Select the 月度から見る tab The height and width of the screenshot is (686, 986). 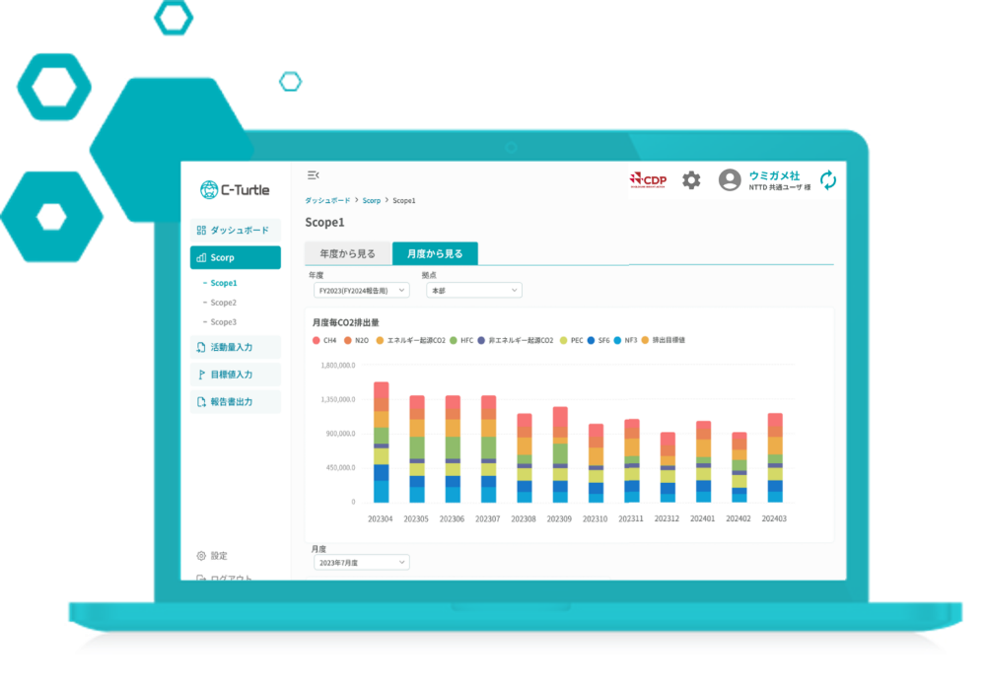(x=435, y=253)
